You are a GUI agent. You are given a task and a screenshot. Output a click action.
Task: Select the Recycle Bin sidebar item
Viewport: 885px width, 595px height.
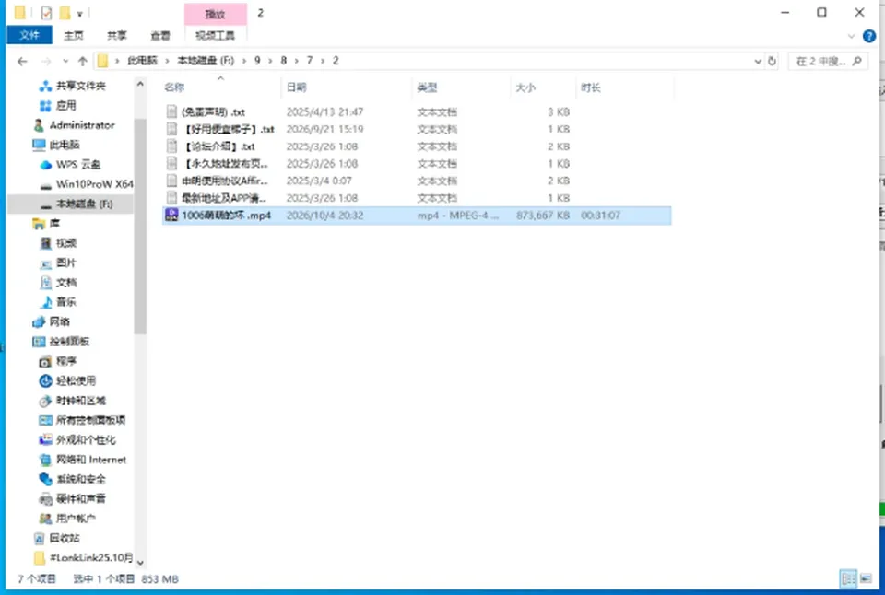click(57, 538)
